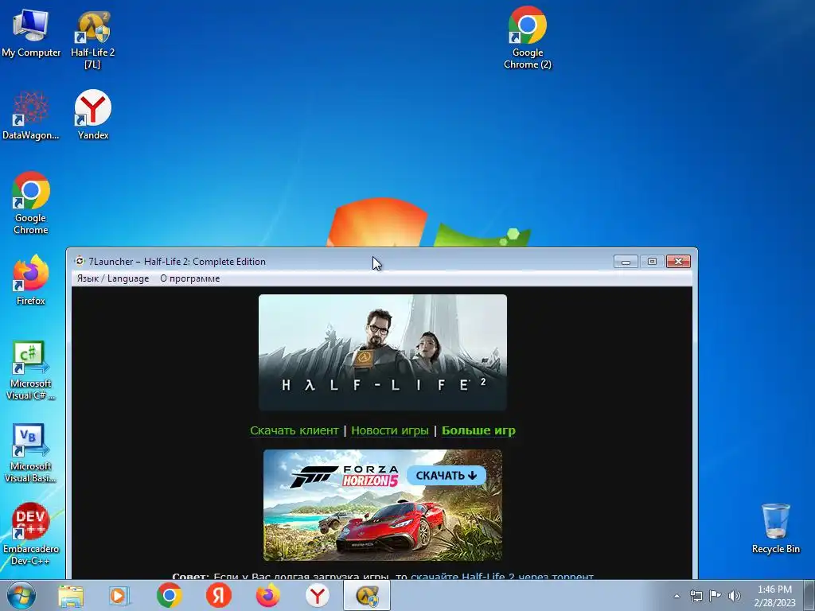Open Microsoft Visual C# desktop shortcut
The height and width of the screenshot is (611, 815).
pyautogui.click(x=31, y=371)
